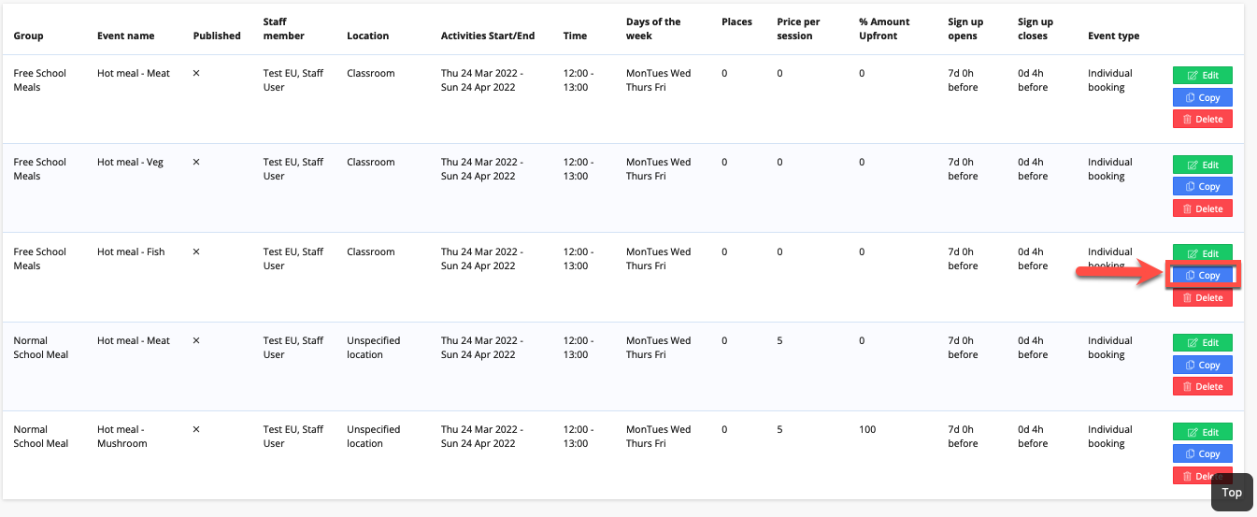Click the highlighted Copy button for Hot meal - Fish
The image size is (1257, 517).
click(1203, 276)
